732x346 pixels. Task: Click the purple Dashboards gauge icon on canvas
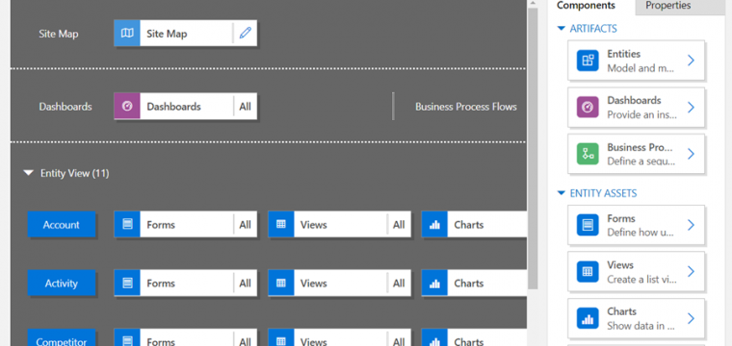click(127, 106)
